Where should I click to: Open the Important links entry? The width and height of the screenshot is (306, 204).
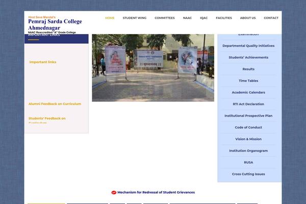pyautogui.click(x=43, y=62)
